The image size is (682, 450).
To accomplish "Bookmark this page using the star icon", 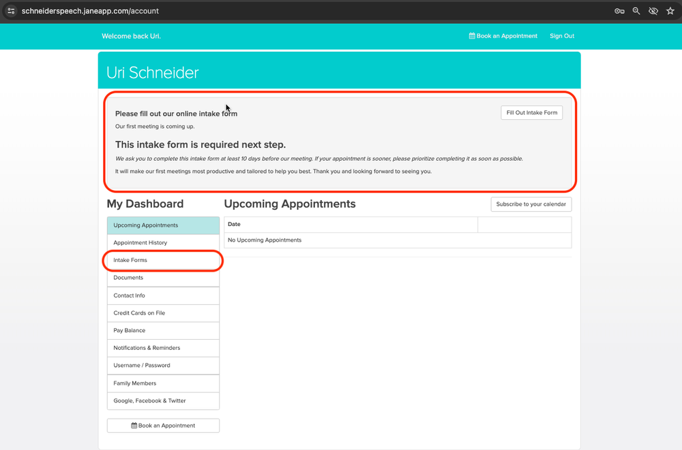I will click(x=670, y=11).
